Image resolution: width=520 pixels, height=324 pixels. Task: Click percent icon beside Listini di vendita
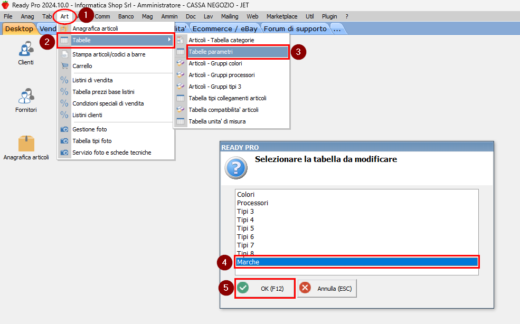pos(64,80)
